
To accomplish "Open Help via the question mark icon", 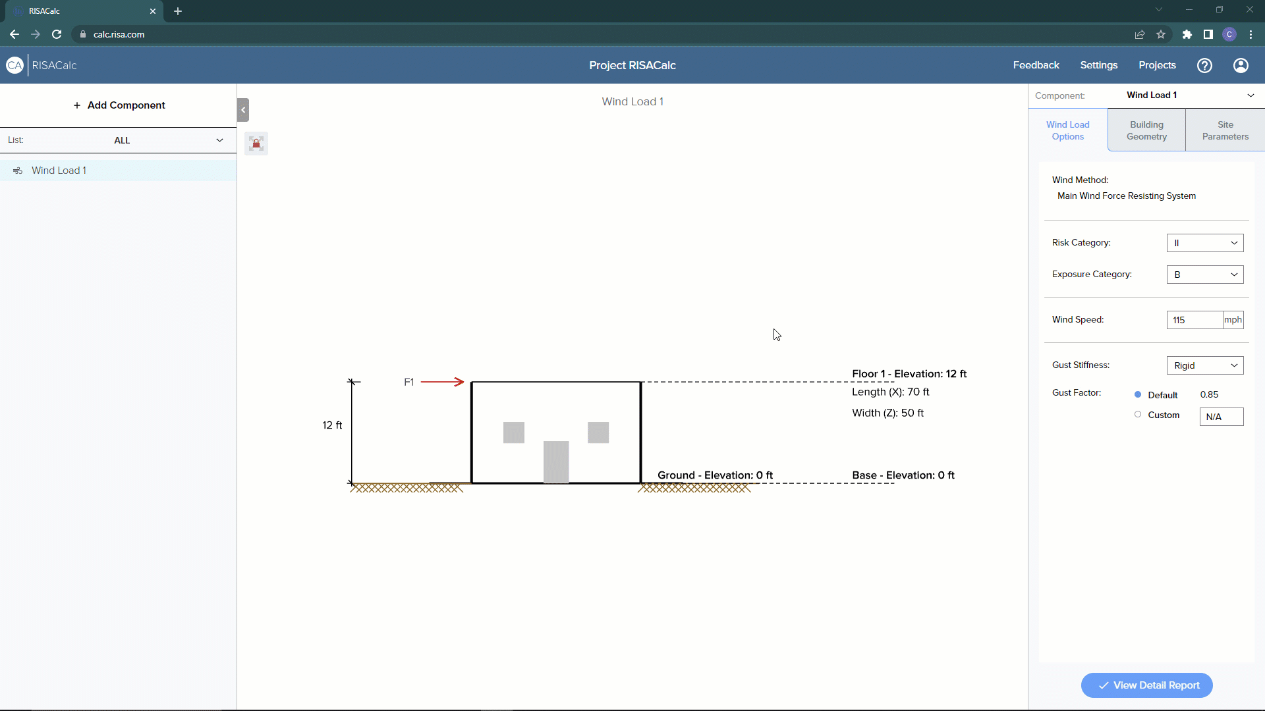I will [x=1204, y=65].
